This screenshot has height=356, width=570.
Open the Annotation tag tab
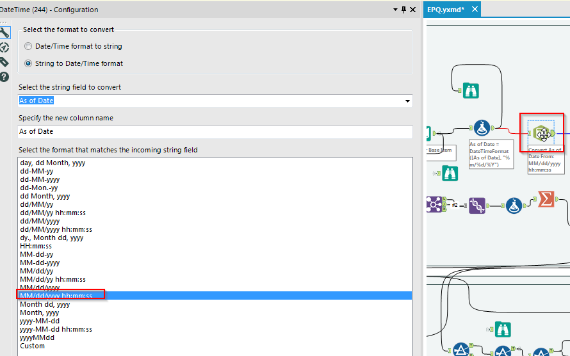[4, 62]
